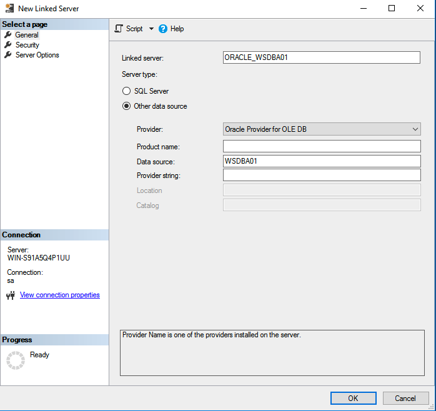The image size is (436, 411).
Task: Click the blue Help question mark icon
Action: click(163, 29)
